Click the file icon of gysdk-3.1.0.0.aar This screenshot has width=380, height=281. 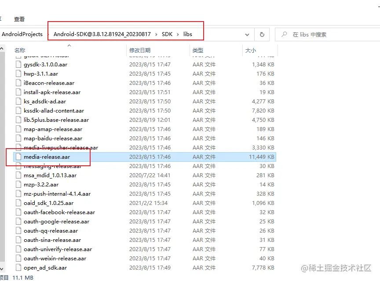(18, 65)
